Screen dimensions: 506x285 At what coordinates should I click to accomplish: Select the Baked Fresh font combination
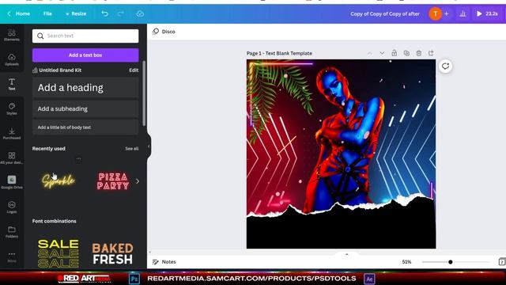pos(112,253)
